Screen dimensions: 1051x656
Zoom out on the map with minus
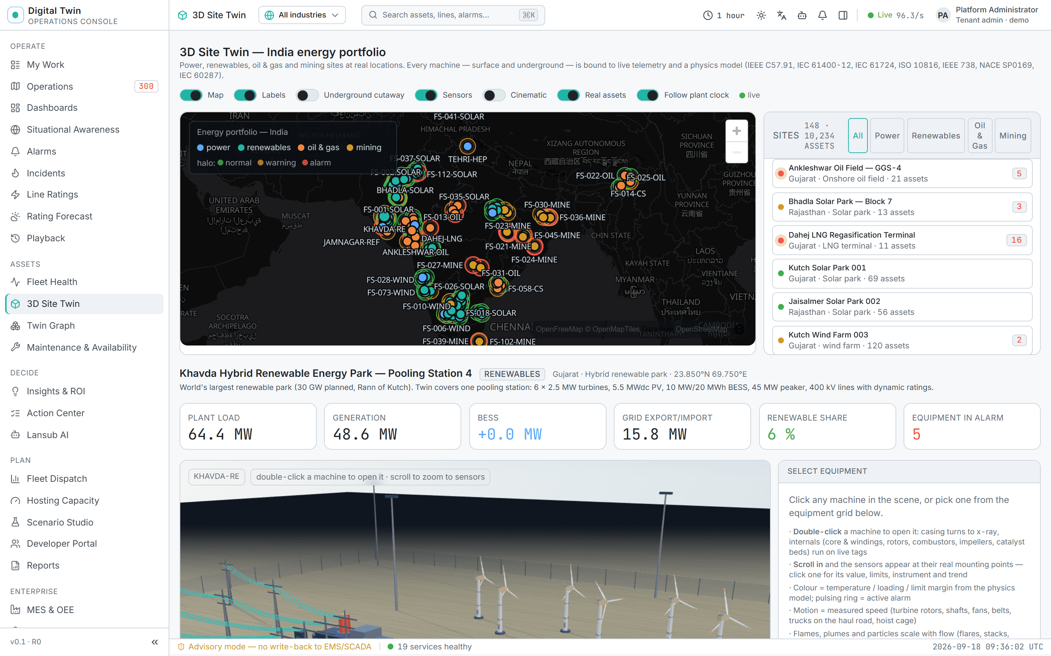click(x=736, y=152)
